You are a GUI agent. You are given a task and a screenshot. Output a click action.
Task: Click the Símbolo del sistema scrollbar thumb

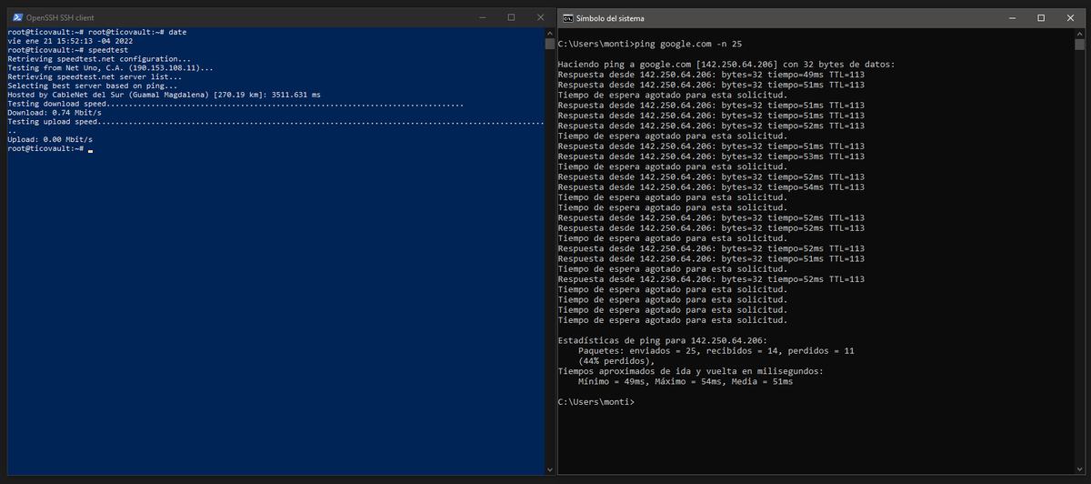(x=1079, y=44)
